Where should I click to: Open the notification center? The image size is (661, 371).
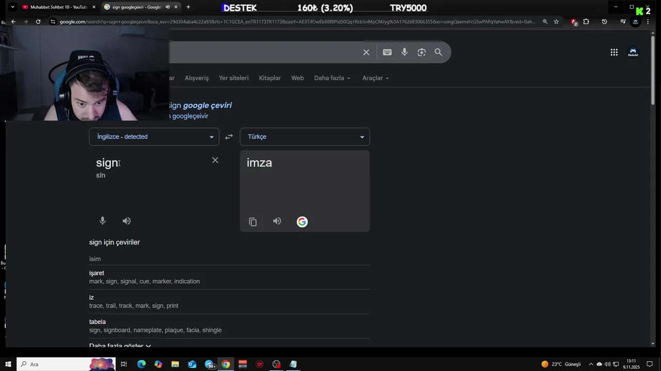tap(650, 364)
